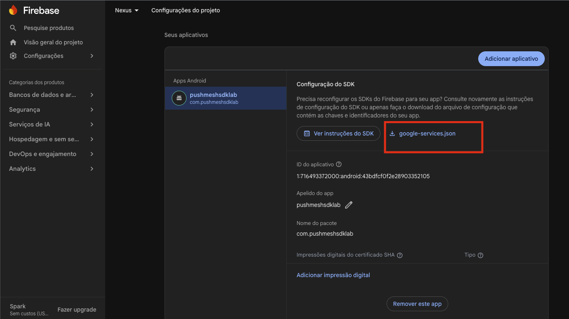Click the Categorias dos produtos label

[x=37, y=83]
